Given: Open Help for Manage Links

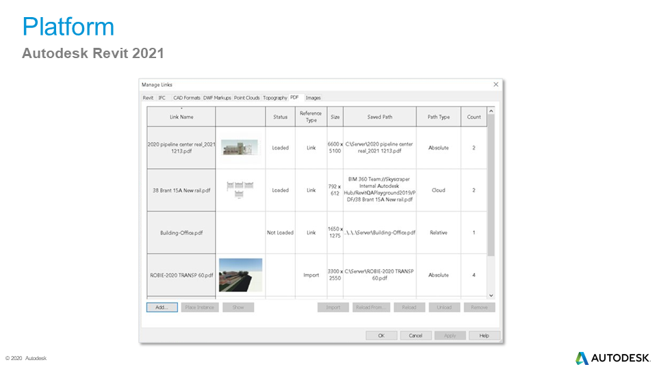Looking at the screenshot, I should [x=484, y=336].
